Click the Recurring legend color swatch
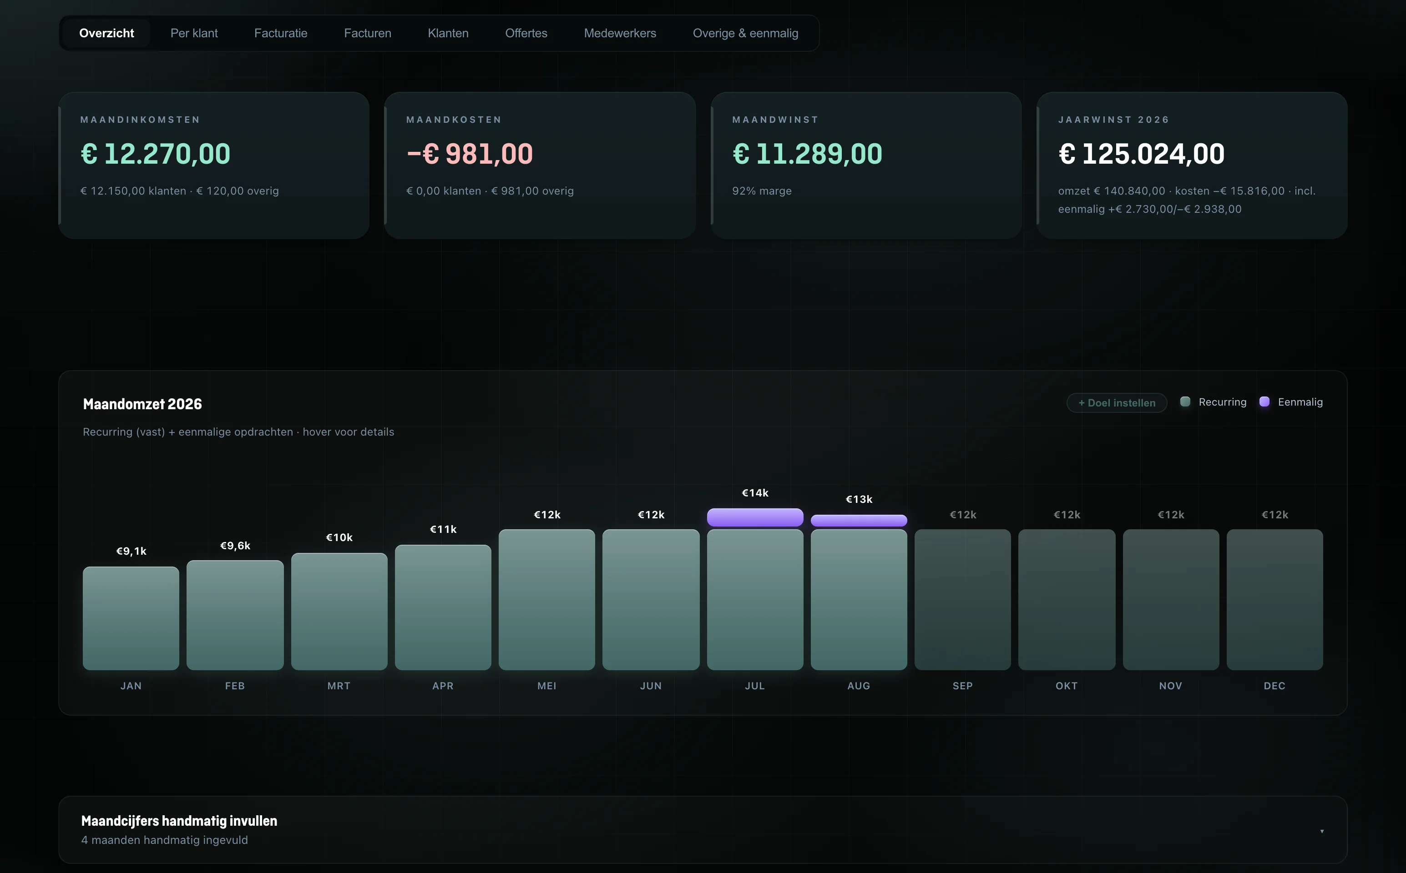Screen dimensions: 1406x873 coord(1185,401)
